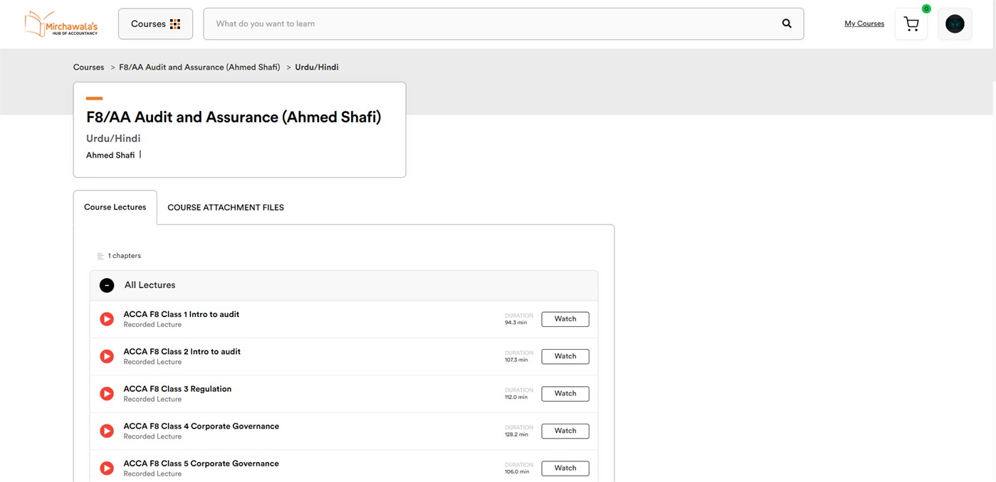Focus the What do you want to learn field

[x=491, y=23]
